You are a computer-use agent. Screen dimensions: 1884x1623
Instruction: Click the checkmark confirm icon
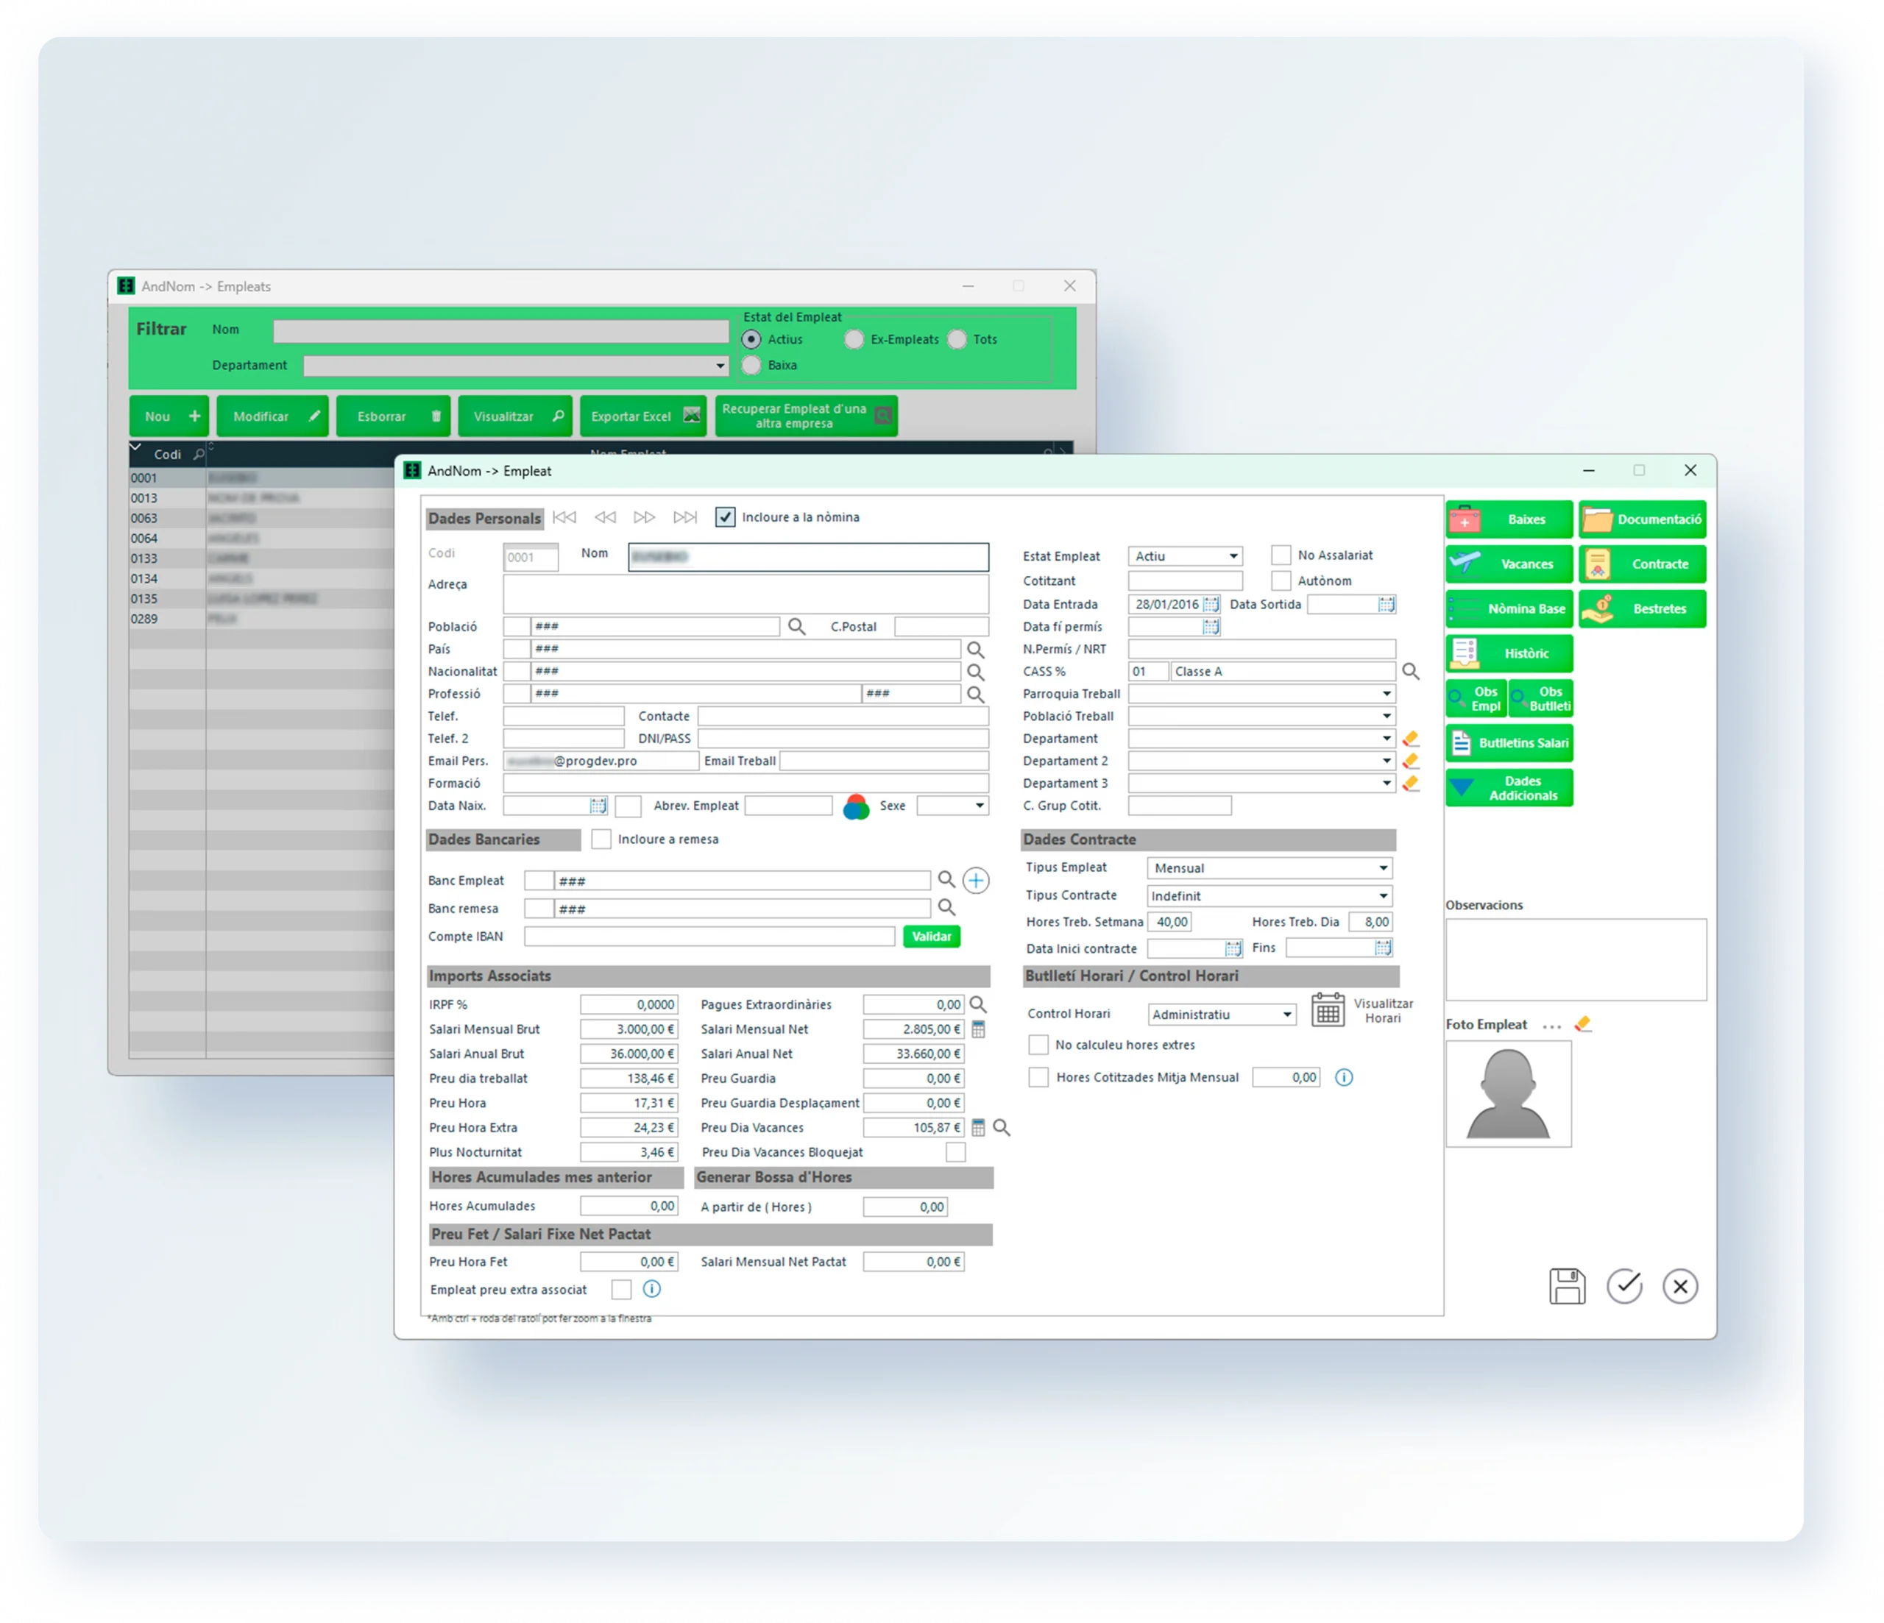pos(1624,1287)
